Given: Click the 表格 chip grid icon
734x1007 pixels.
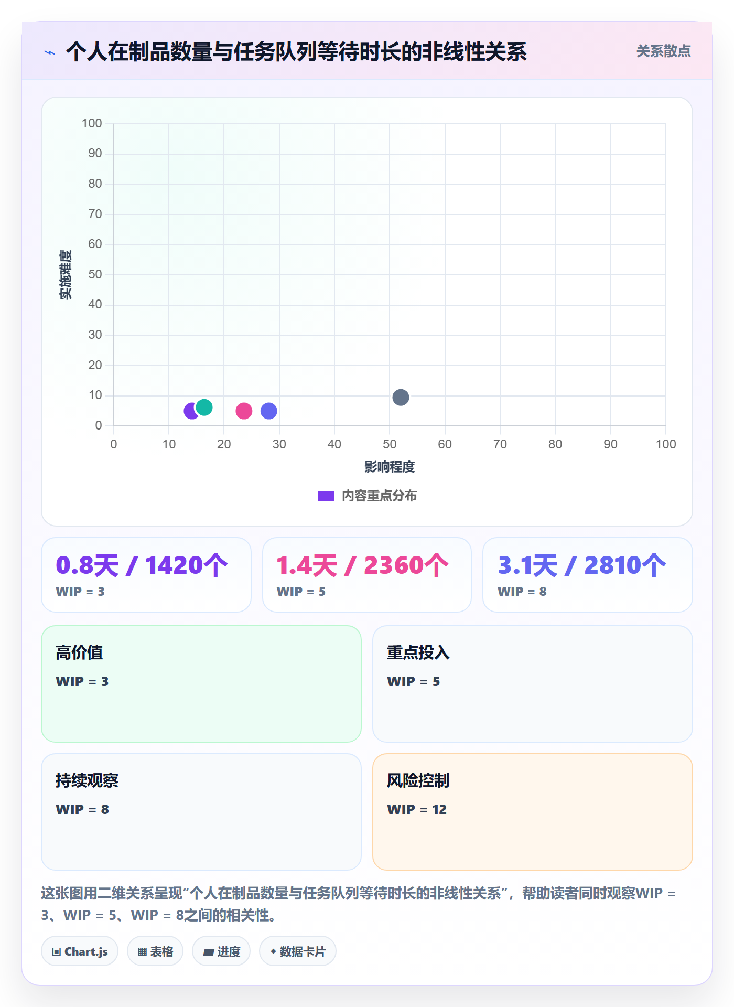Looking at the screenshot, I should click(x=142, y=951).
